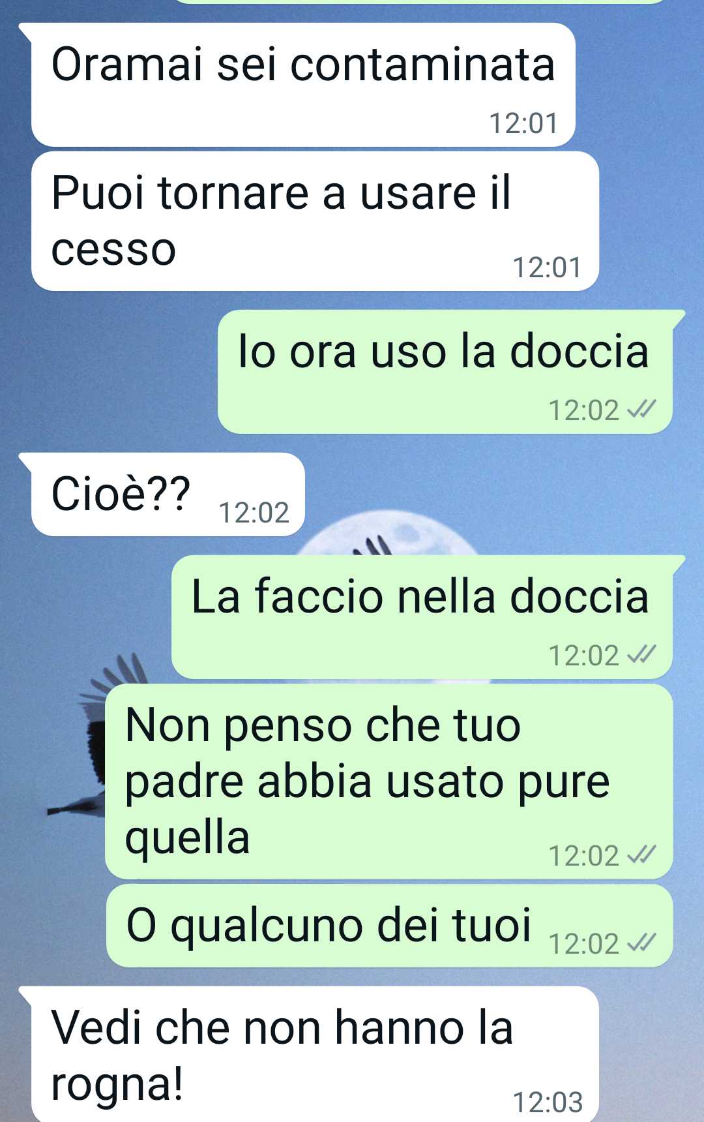Image resolution: width=704 pixels, height=1122 pixels.
Task: Tap the read-receipt checkmarks on "Io ora uso la doccia"
Action: (x=641, y=410)
